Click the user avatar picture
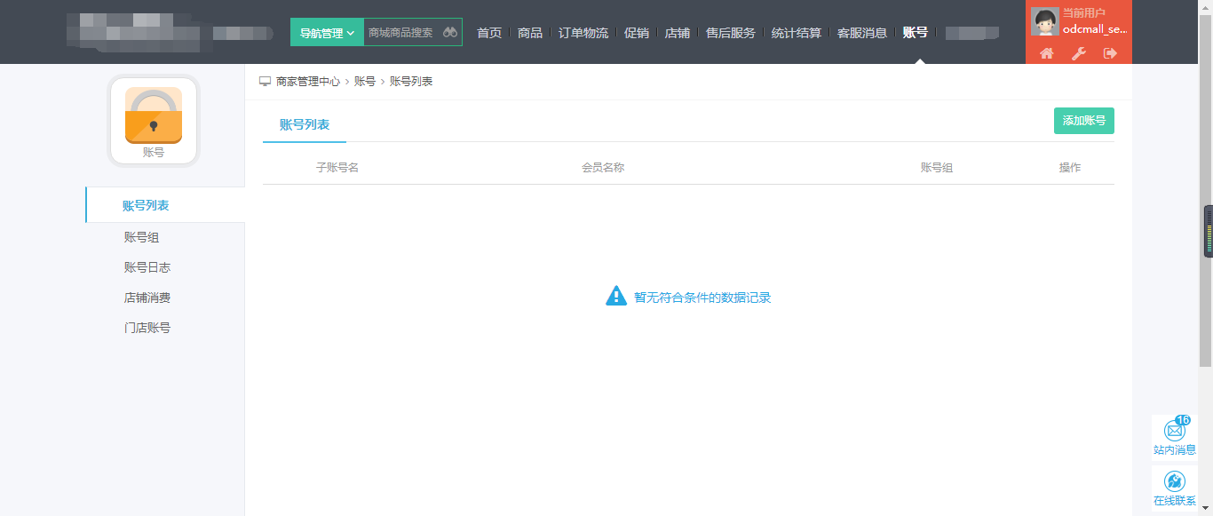This screenshot has width=1213, height=516. click(1045, 20)
